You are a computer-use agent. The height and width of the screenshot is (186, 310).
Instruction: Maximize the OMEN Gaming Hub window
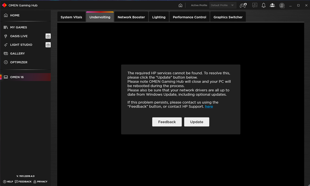[x=298, y=6]
